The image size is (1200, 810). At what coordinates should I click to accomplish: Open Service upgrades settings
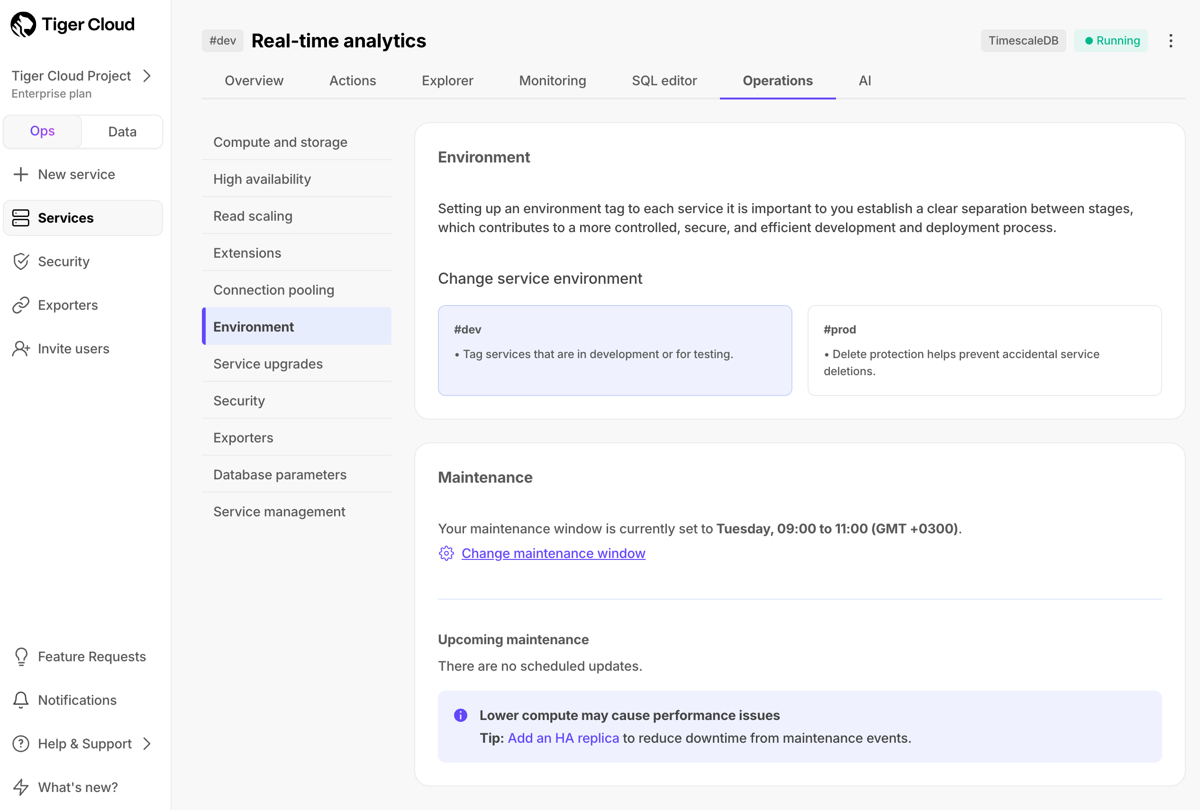pos(296,364)
